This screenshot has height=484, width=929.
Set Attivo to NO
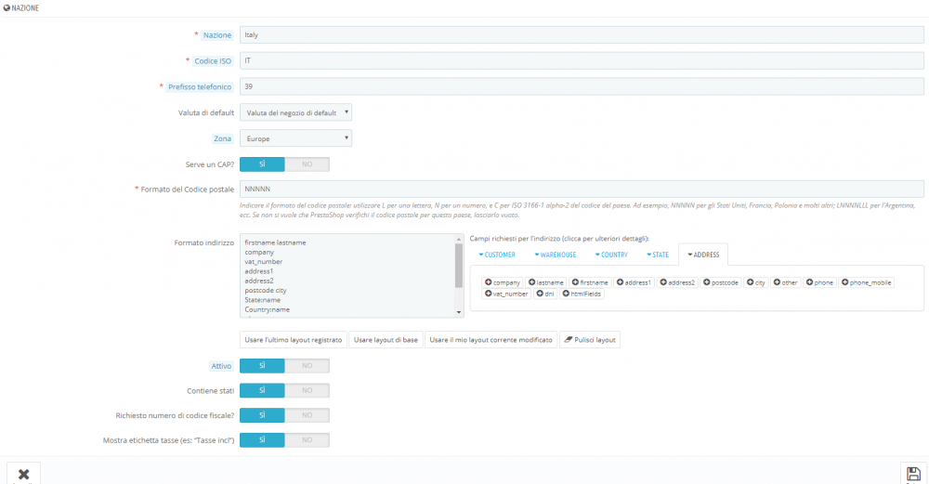(307, 366)
